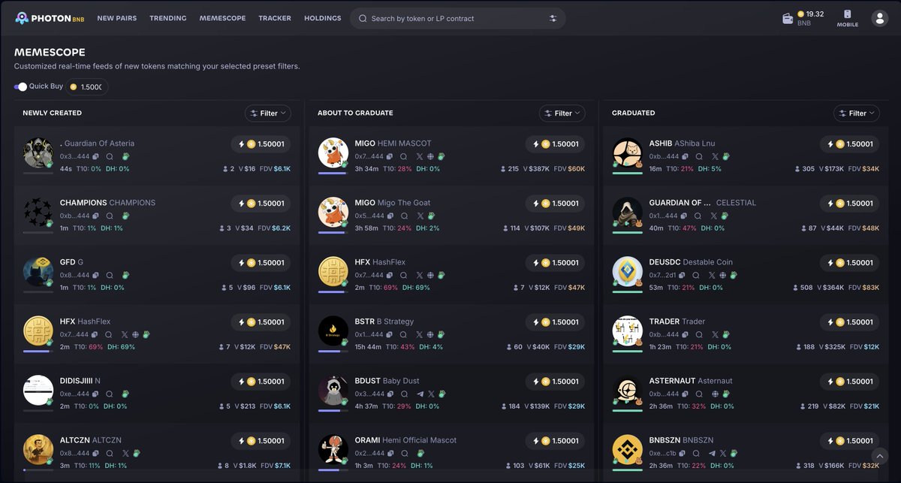Open the X link for ASHIB AShiba Lnu
Screen dimensions: 901x483
[x=714, y=157]
